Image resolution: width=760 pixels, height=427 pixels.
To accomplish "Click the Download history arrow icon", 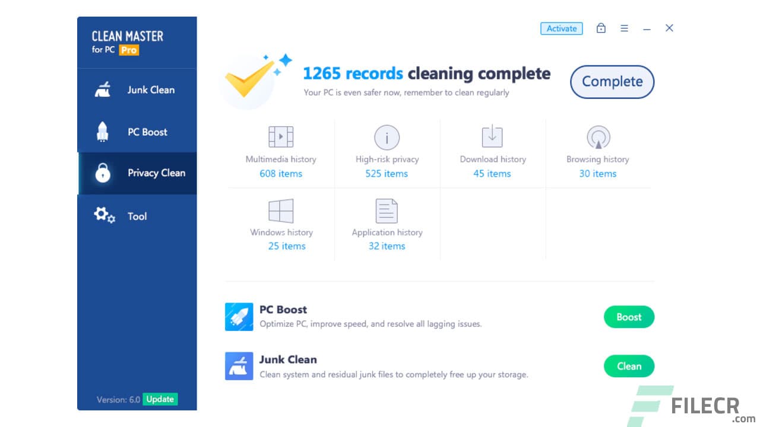I will [492, 136].
